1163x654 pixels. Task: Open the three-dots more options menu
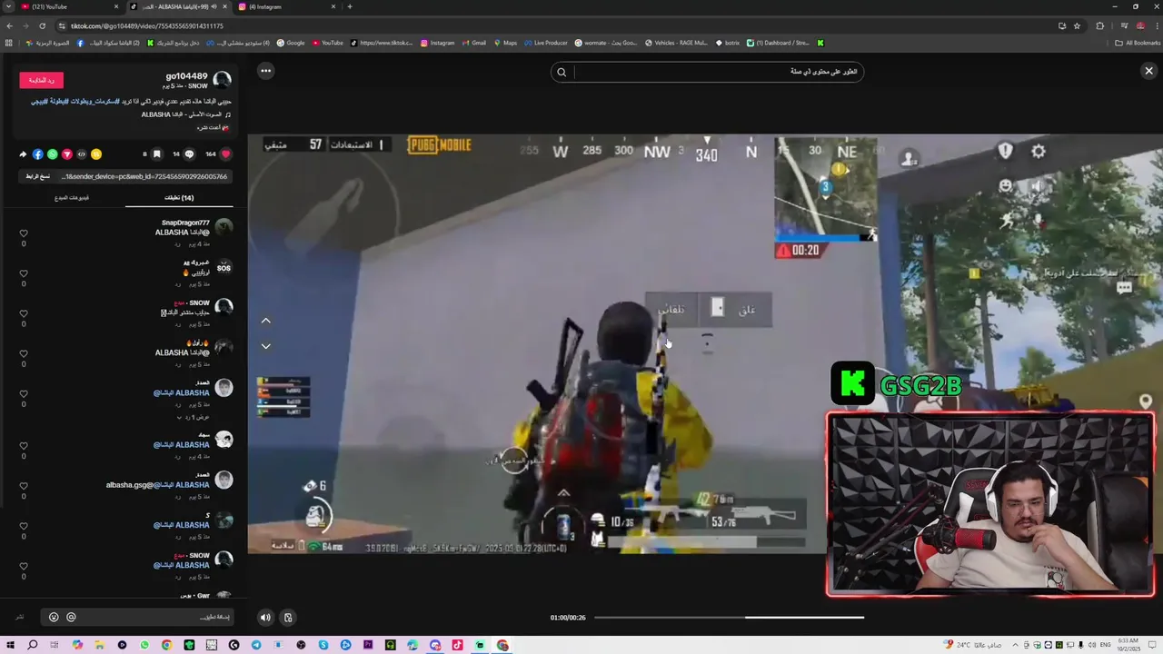point(265,71)
